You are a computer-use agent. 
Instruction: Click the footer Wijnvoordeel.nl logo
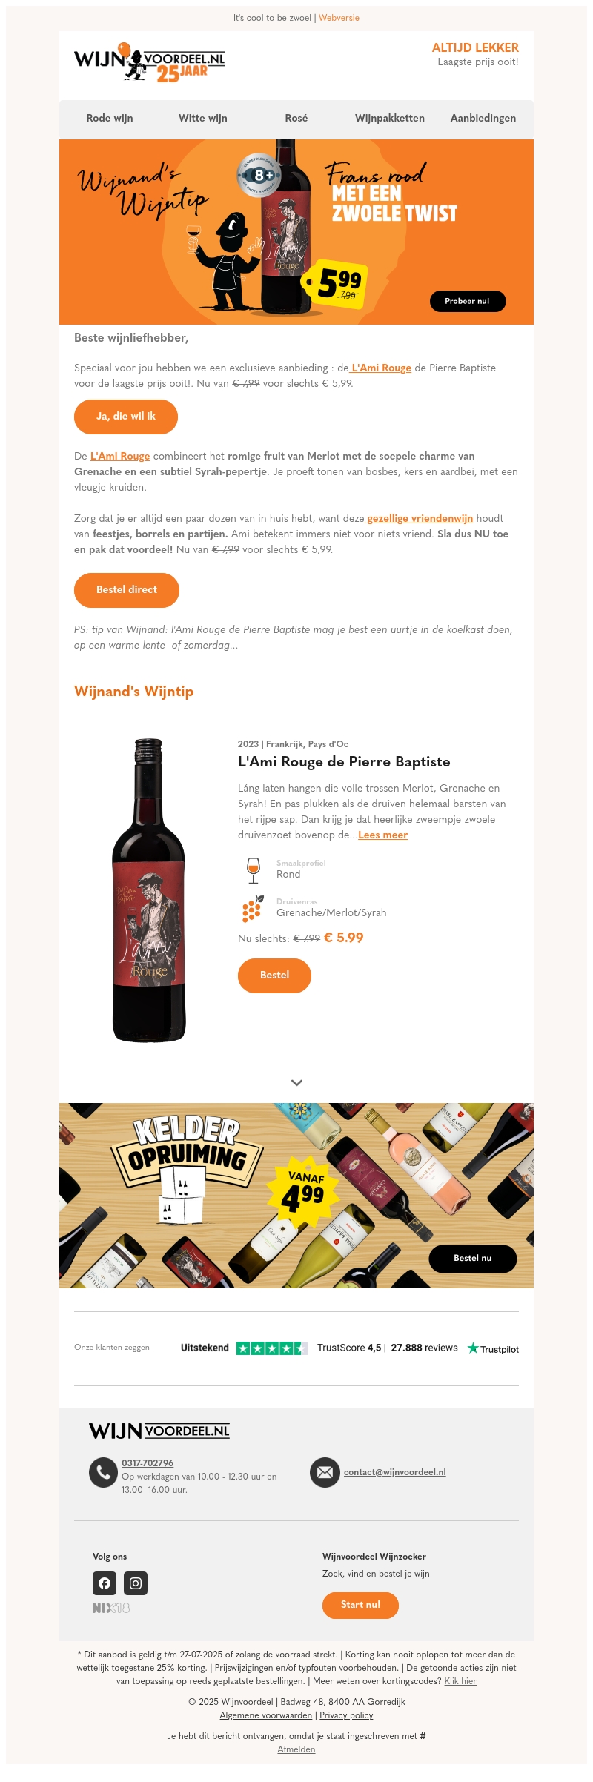pos(159,1431)
